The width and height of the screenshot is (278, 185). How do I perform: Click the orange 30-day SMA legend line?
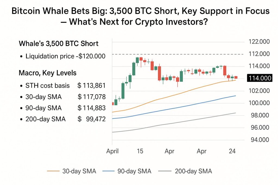coord(53,171)
